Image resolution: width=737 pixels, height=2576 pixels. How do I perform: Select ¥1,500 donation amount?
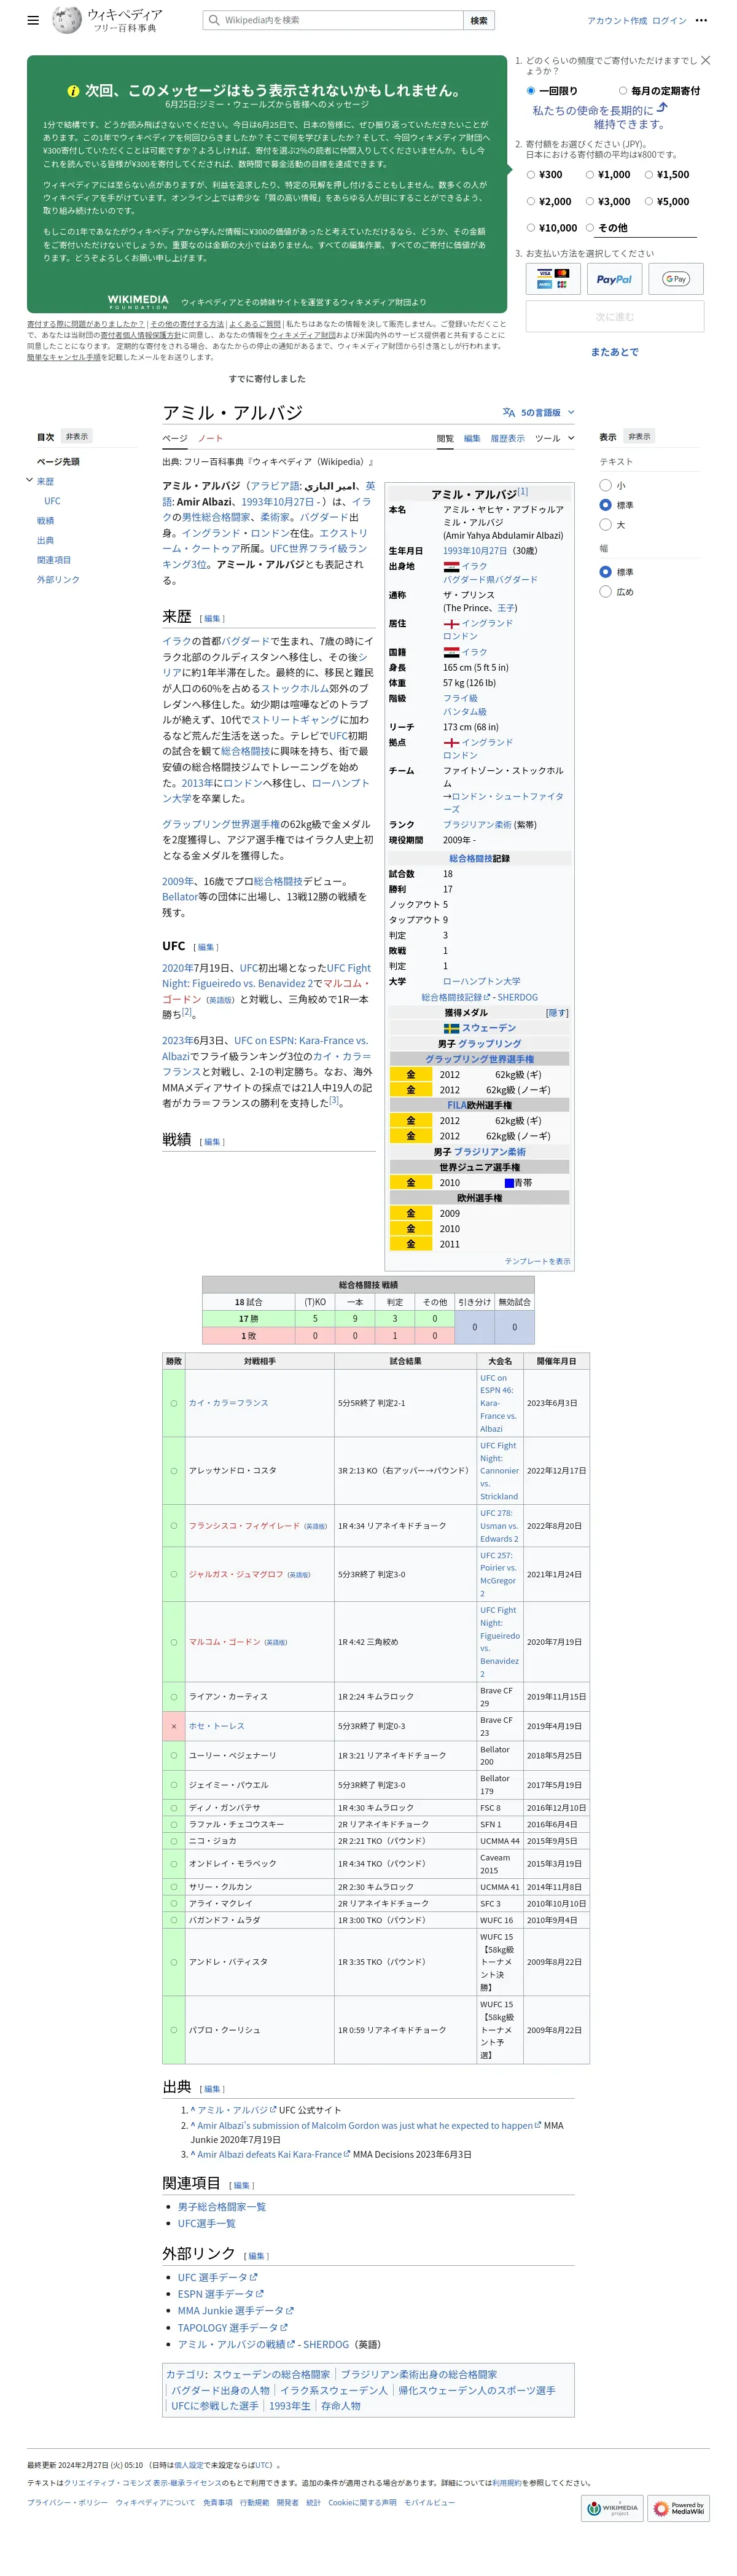point(649,175)
